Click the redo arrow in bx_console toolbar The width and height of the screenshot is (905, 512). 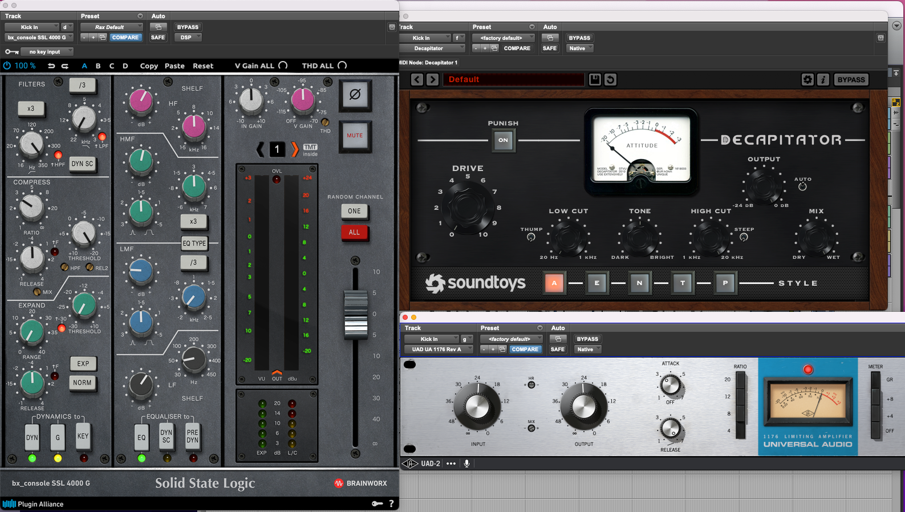coord(65,66)
